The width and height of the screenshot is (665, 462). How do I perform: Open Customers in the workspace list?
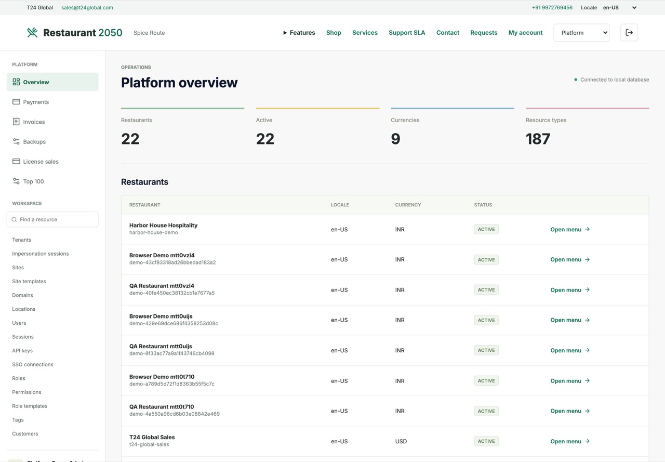(25, 434)
